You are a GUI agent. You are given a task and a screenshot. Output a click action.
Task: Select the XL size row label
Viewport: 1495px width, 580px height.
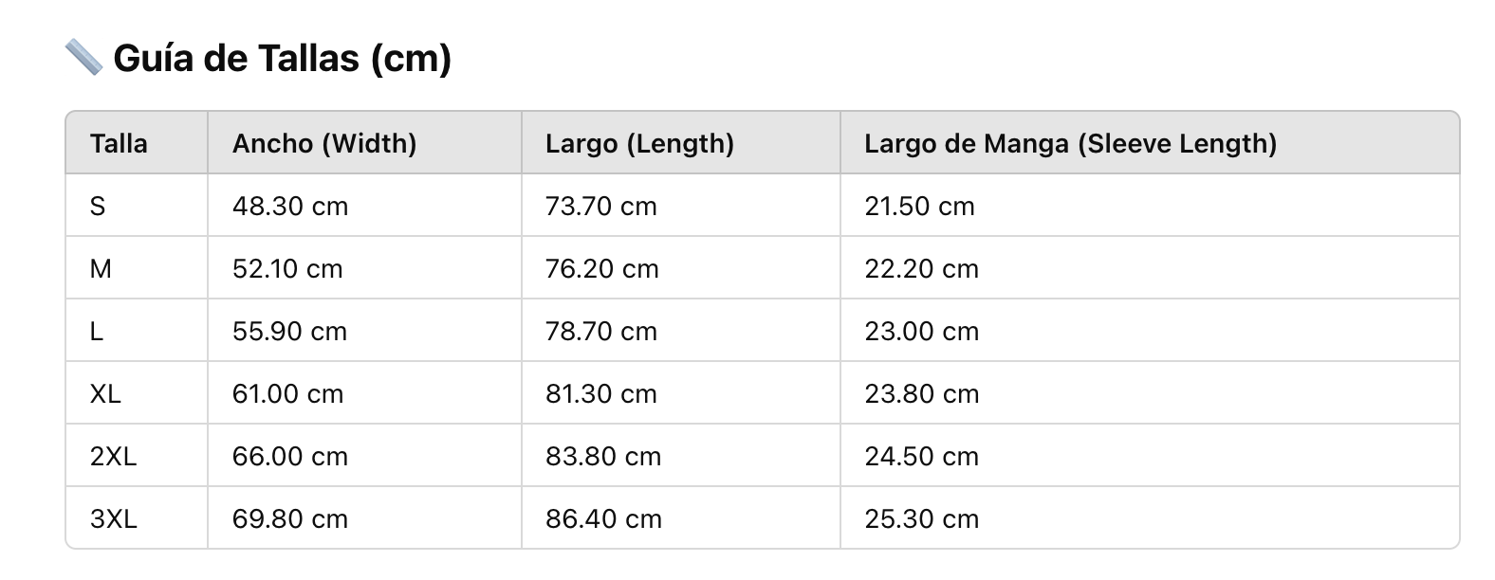coord(105,394)
